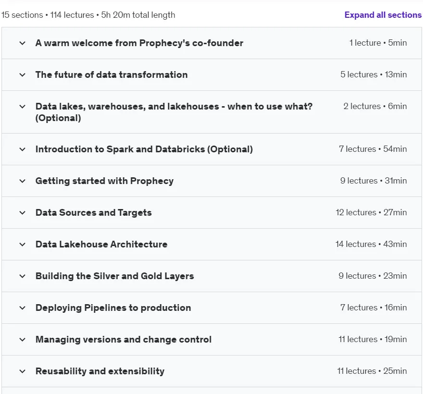The height and width of the screenshot is (394, 423).
Task: Open Reusability and extensibility section title
Action: pos(100,371)
